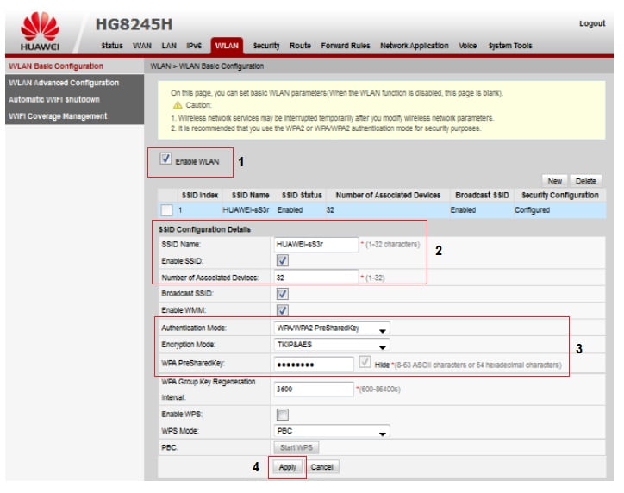Open the System Tools tab
This screenshot has width=624, height=493.
pyautogui.click(x=510, y=46)
